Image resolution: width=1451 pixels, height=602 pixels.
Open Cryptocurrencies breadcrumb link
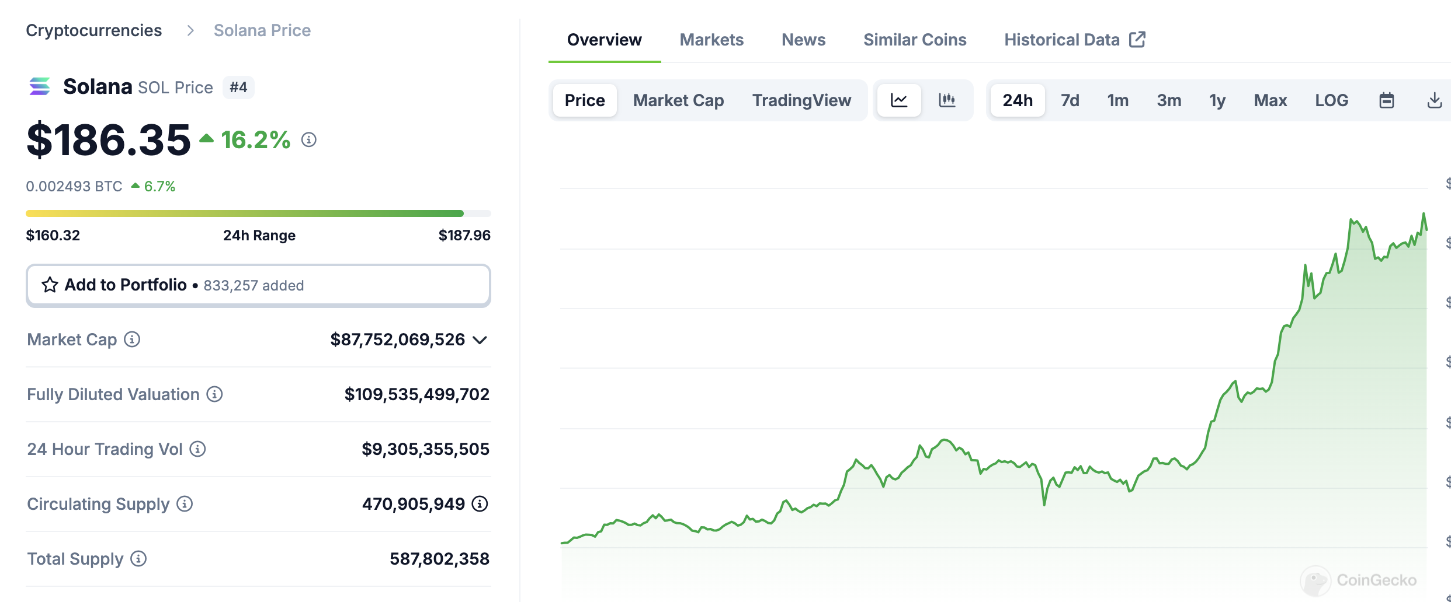point(94,30)
